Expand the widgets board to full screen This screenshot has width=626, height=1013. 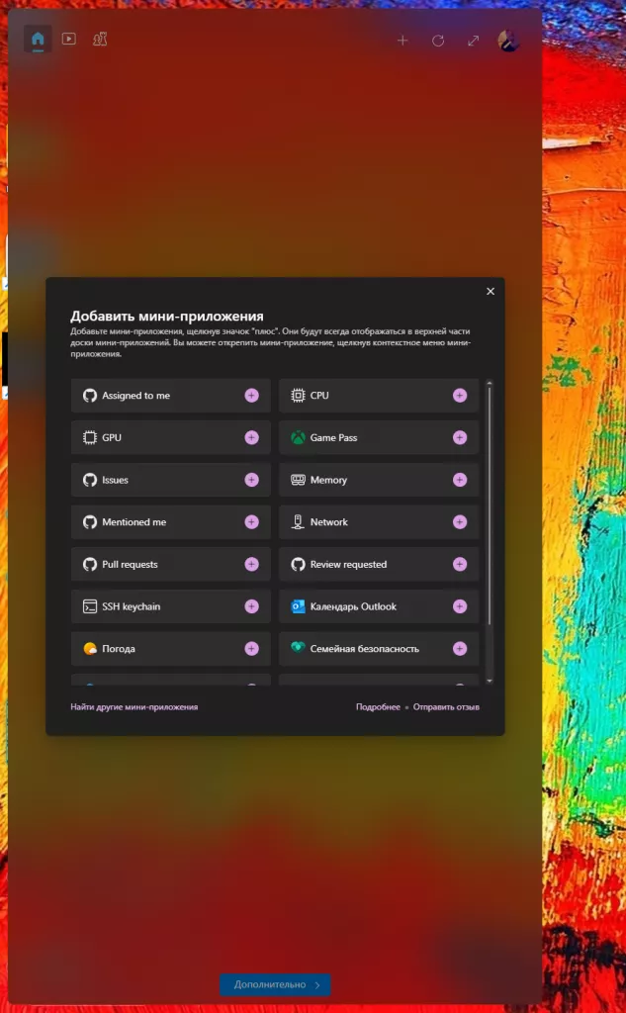(x=473, y=41)
